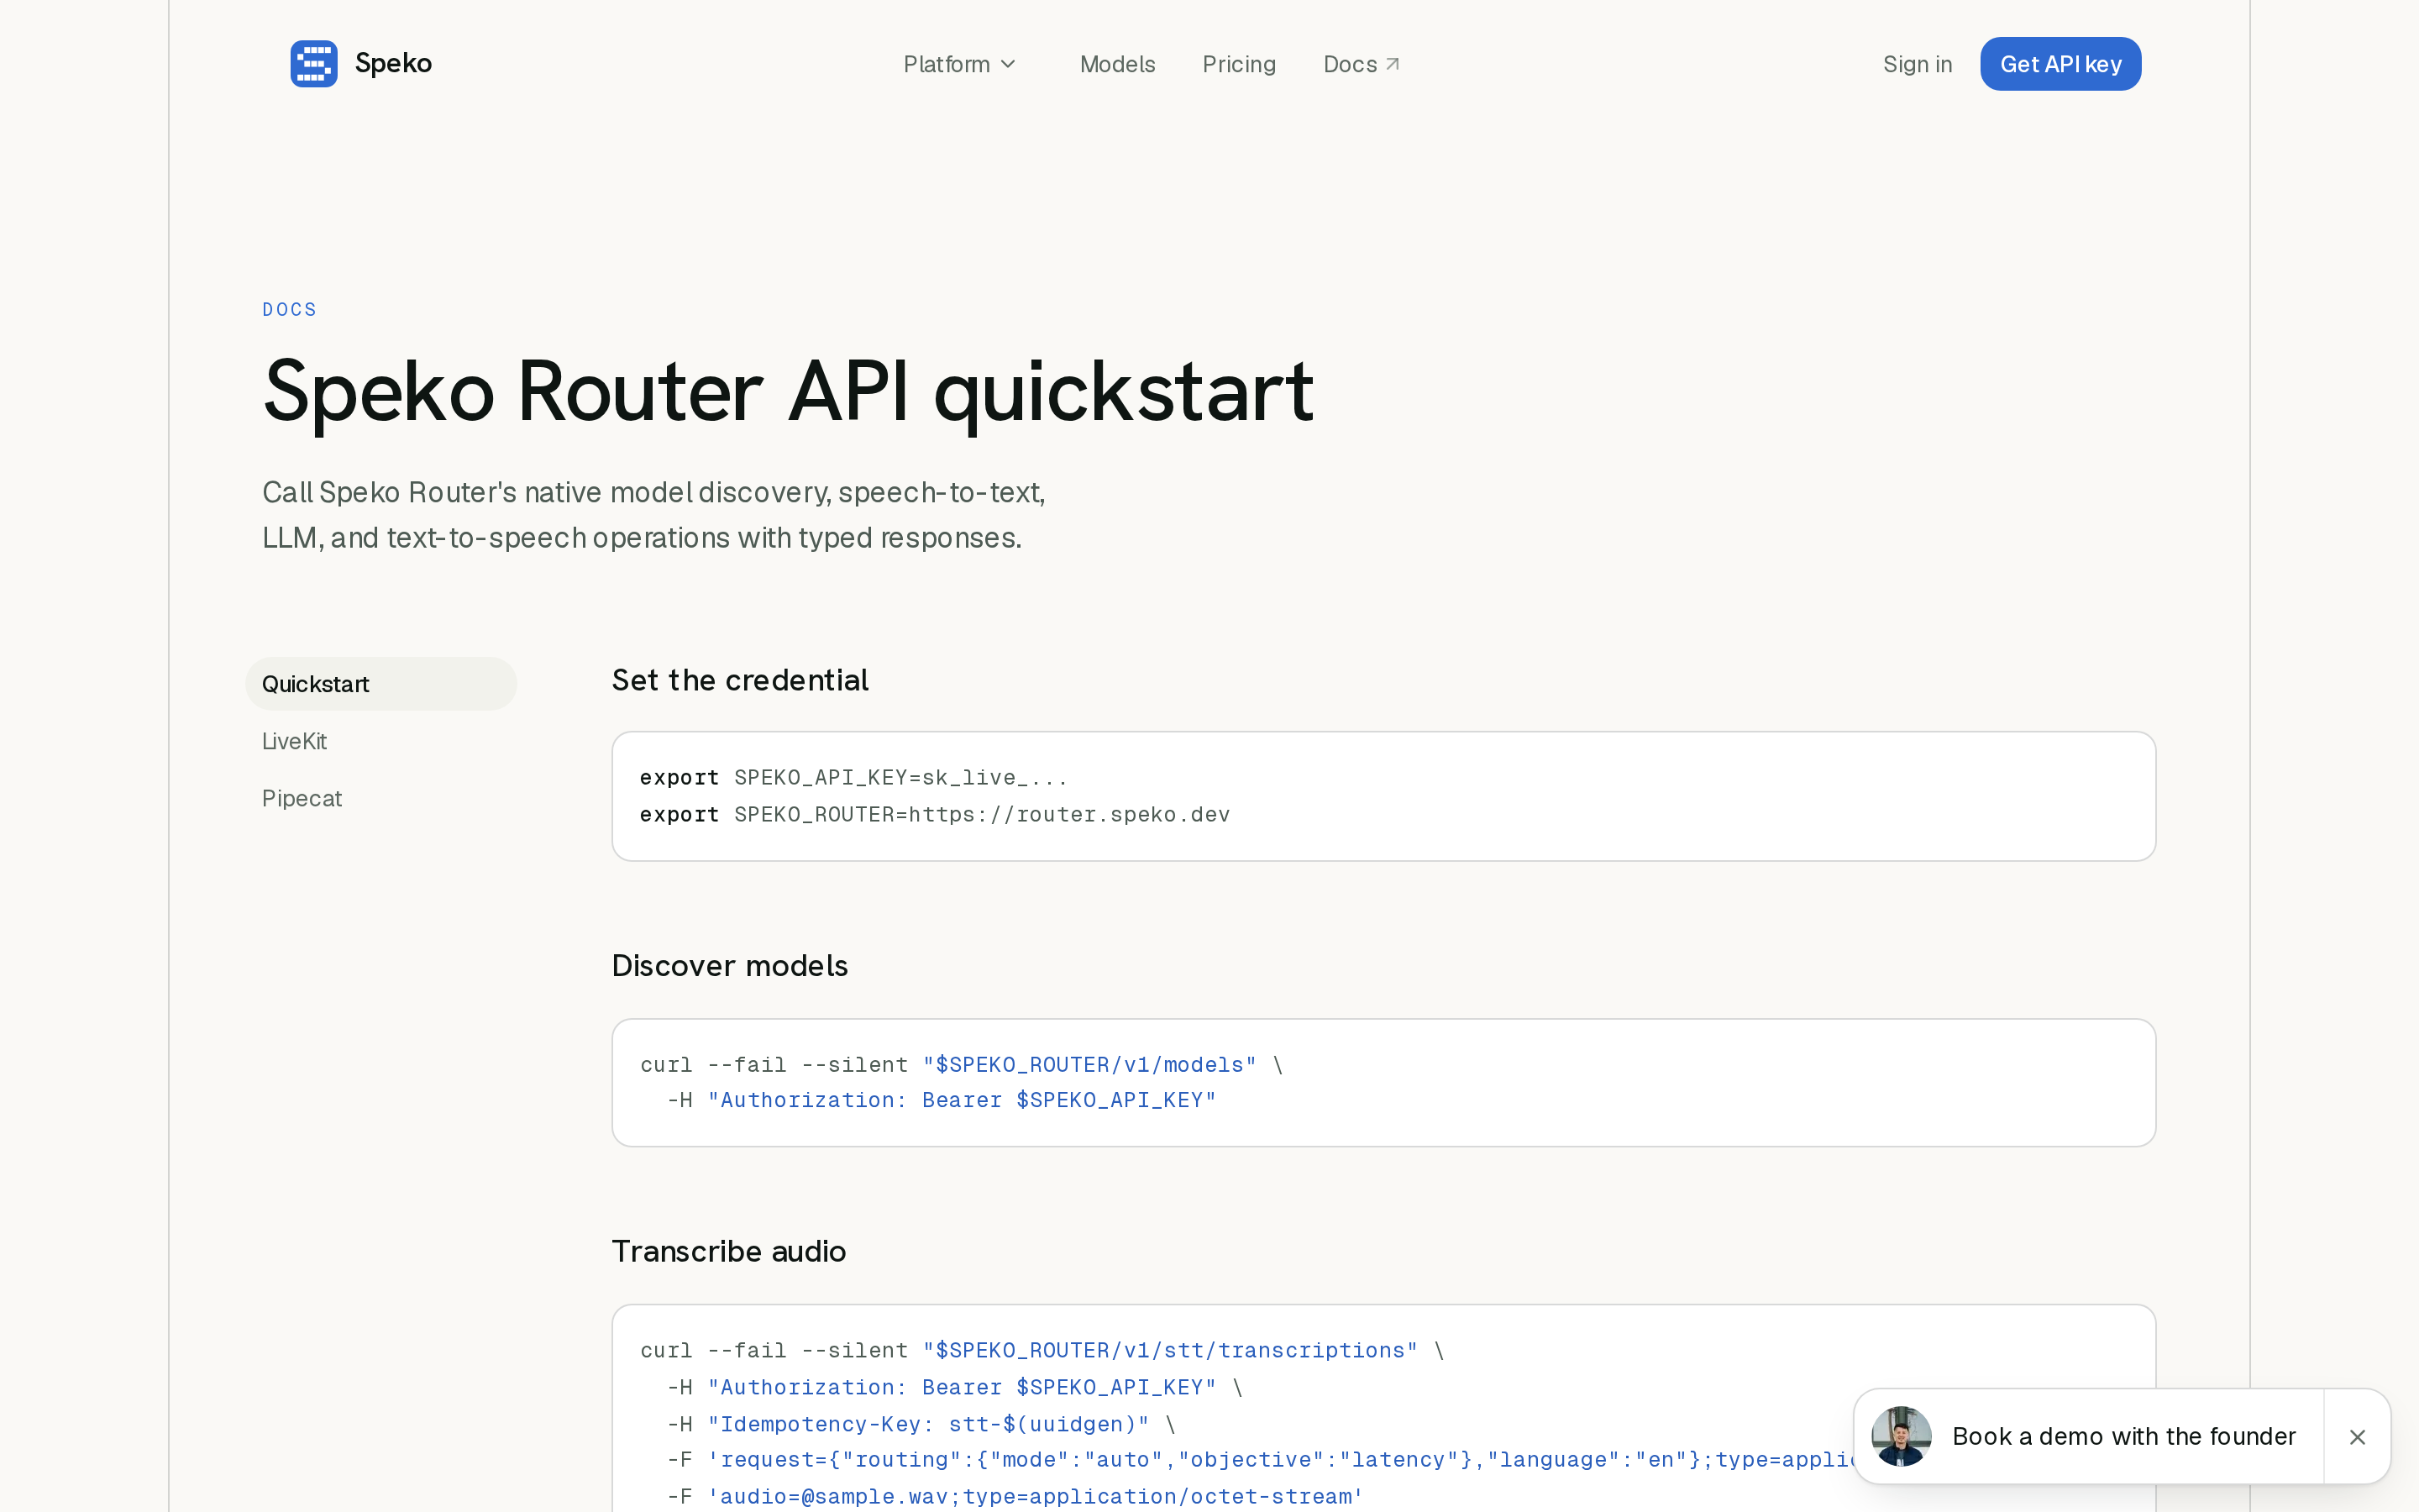Go to the Pricing page

click(1239, 64)
